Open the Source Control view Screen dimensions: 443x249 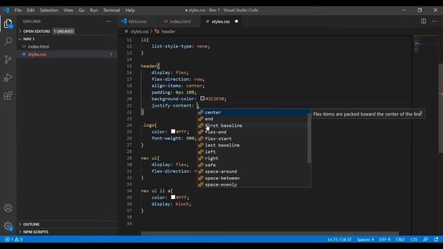click(8, 59)
